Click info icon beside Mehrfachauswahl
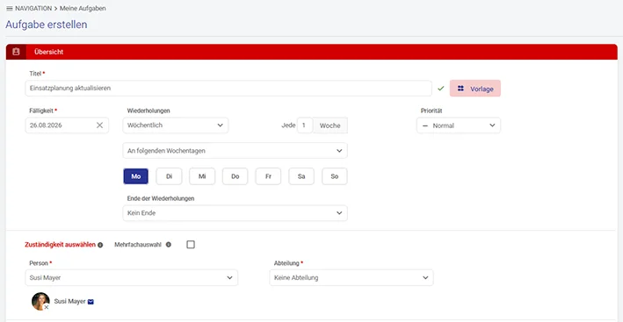The width and height of the screenshot is (623, 322). click(169, 245)
